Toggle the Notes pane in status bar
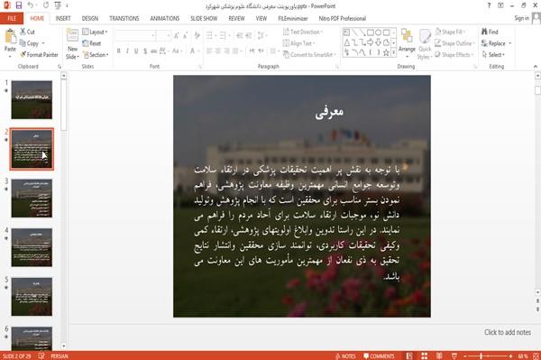 click(345, 356)
